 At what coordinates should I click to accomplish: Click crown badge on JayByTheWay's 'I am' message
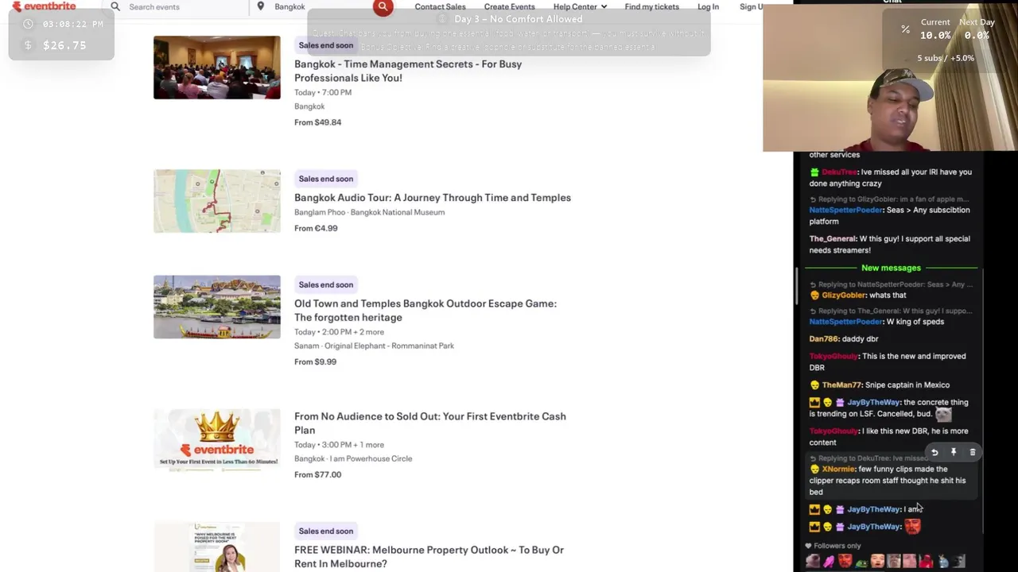(814, 509)
